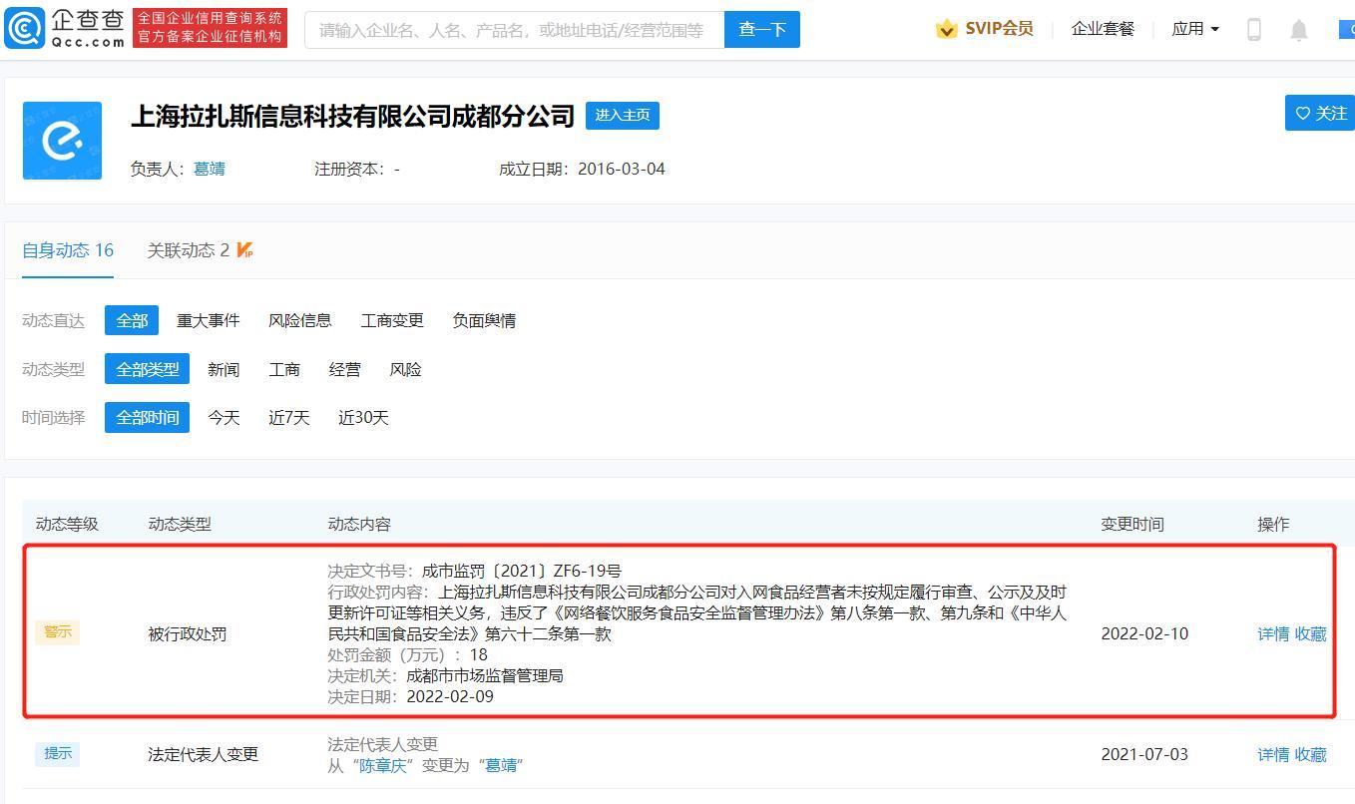Open notifications via the bell icon

pyautogui.click(x=1298, y=29)
